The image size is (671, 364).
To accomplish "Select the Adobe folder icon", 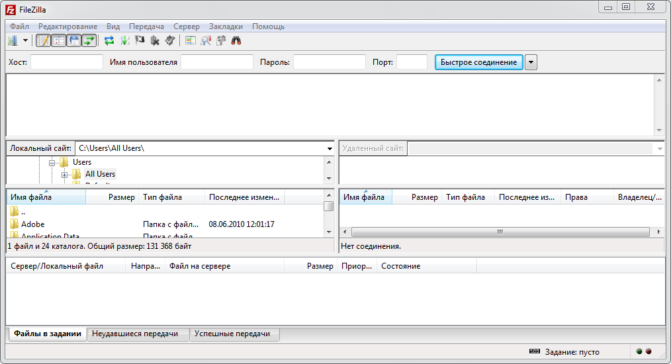I will [x=14, y=224].
